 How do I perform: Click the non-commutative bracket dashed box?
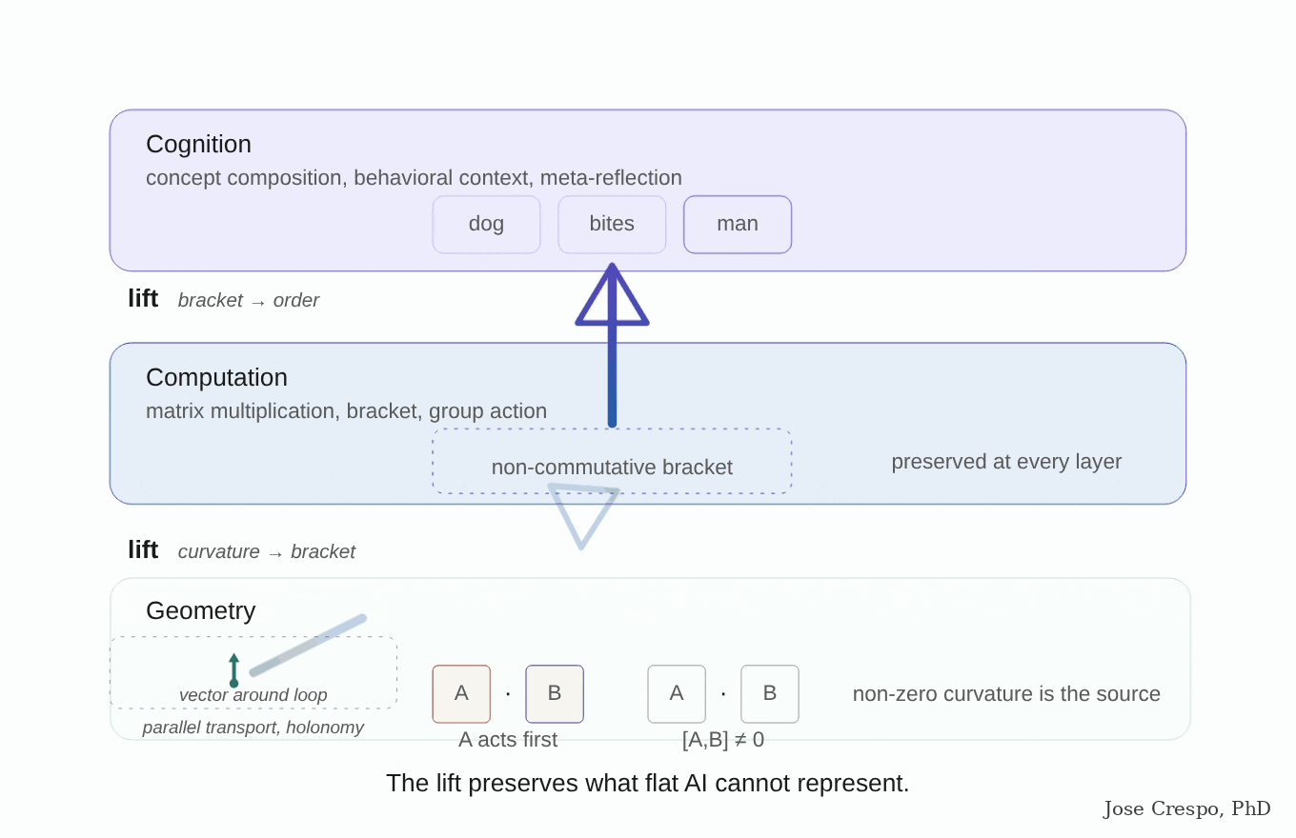(x=612, y=461)
